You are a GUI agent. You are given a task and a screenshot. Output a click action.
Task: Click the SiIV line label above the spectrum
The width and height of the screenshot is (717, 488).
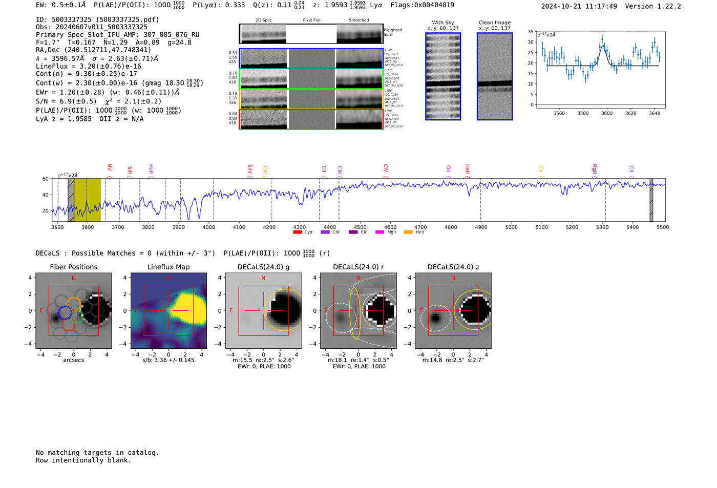250,168
